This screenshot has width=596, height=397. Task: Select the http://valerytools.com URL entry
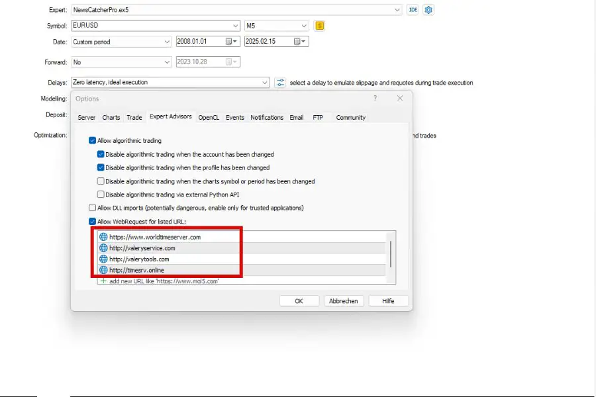click(139, 259)
